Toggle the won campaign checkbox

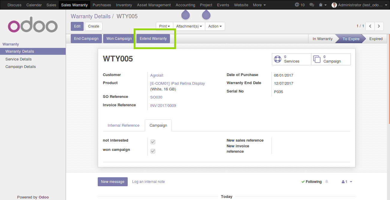click(x=153, y=151)
